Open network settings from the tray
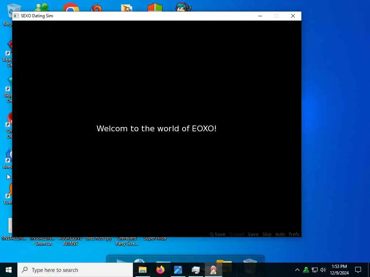This screenshot has width=370, height=277. 315,270
